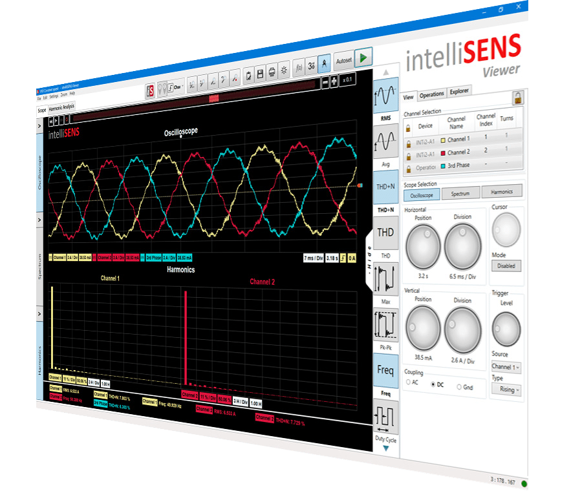Screen dimensions: 582x491
Task: Click the plus zoom-in button
Action: tap(334, 81)
